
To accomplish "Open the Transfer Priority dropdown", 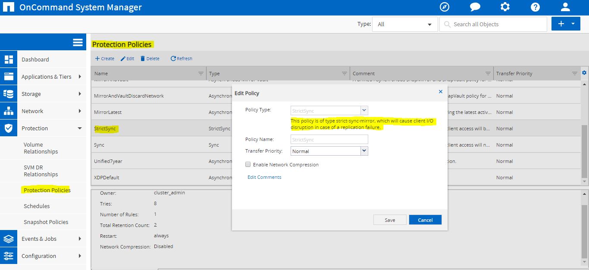I will point(329,150).
